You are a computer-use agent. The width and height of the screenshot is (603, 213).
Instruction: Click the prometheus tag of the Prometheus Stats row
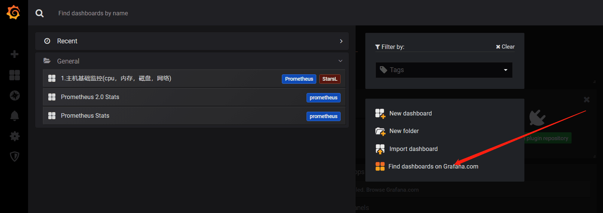coord(323,116)
